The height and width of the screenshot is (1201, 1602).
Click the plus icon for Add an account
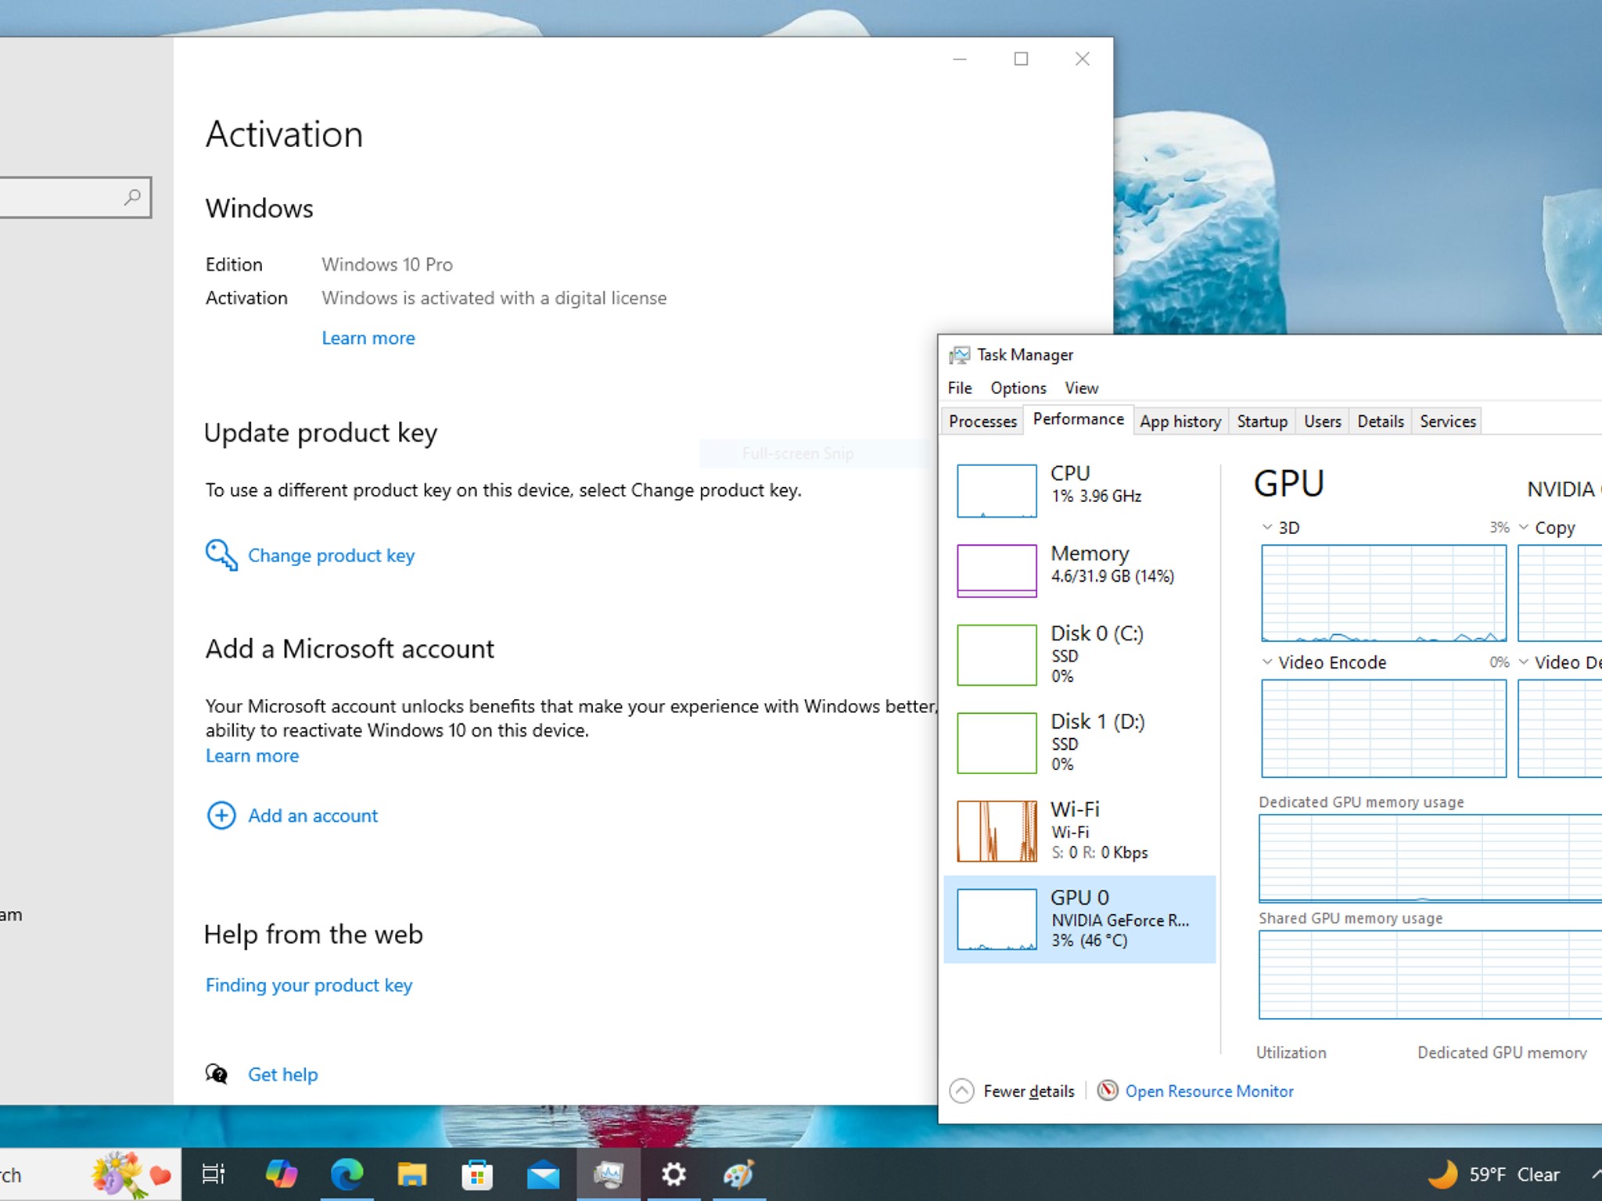[221, 816]
